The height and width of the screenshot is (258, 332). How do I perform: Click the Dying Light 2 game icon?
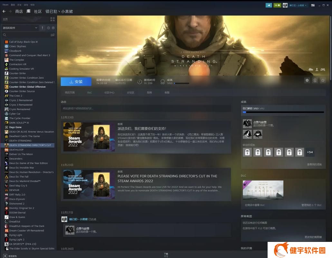pyautogui.click(x=6, y=240)
